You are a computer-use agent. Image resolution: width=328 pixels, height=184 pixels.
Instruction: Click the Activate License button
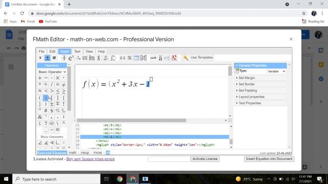coord(205,159)
